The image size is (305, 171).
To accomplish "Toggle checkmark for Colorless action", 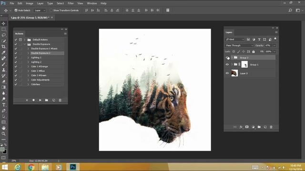I will pos(16,85).
